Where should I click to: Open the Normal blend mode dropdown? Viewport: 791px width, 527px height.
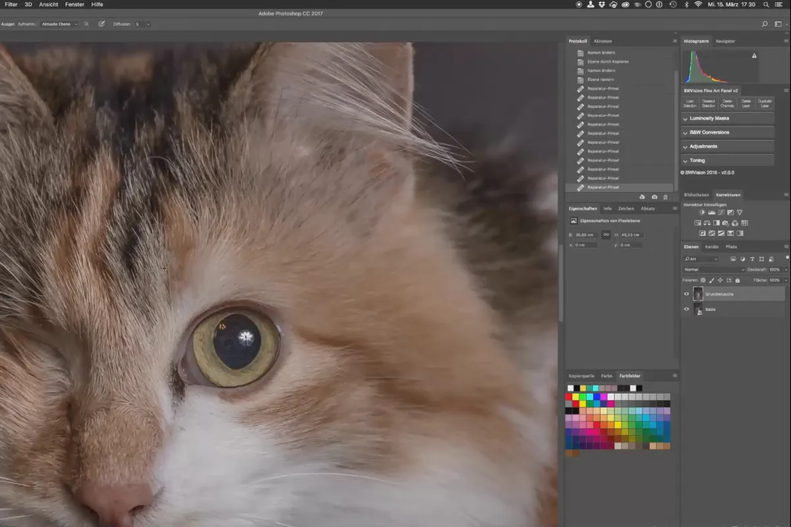tap(714, 269)
